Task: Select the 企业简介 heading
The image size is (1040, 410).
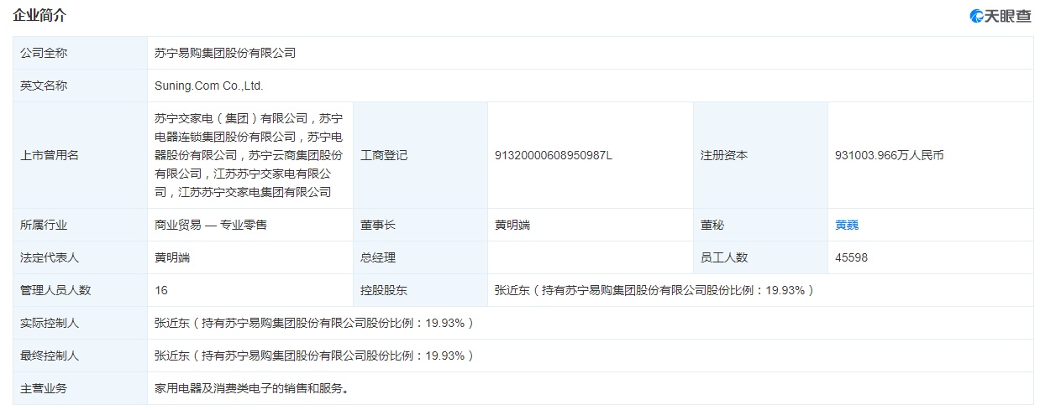Action: [x=39, y=15]
